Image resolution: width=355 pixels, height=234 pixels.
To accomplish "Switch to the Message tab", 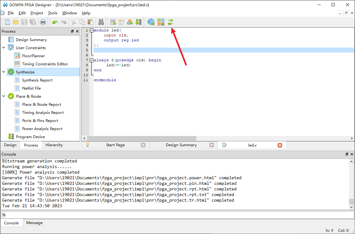I will 34,223.
